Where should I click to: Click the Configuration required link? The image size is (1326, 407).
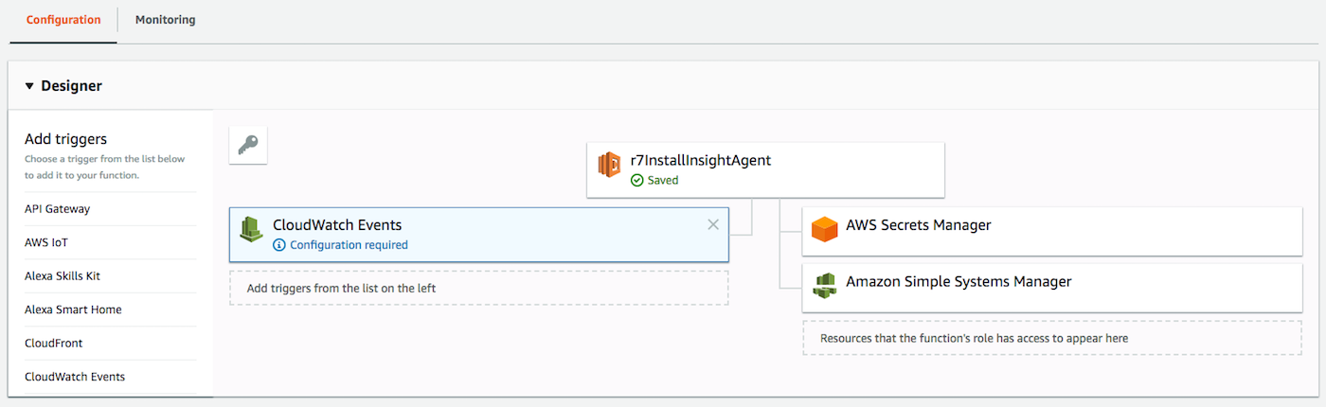(349, 245)
